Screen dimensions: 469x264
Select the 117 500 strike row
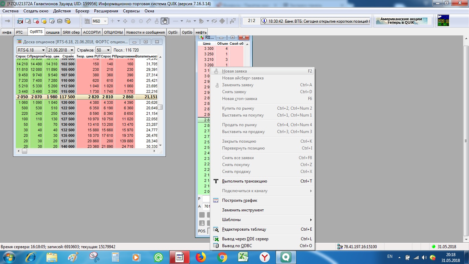(x=87, y=97)
